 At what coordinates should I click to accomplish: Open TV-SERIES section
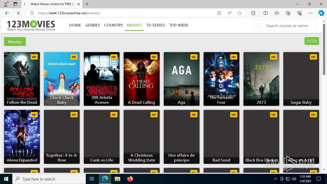tap(156, 25)
